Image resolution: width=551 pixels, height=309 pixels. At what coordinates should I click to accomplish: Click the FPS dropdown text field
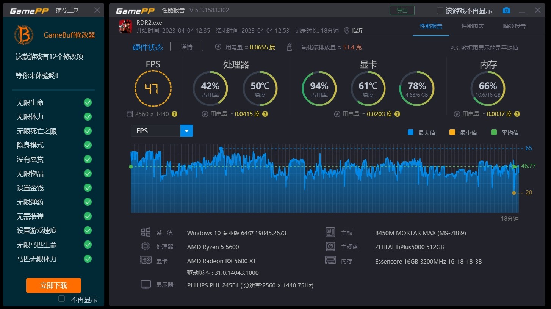tap(156, 131)
